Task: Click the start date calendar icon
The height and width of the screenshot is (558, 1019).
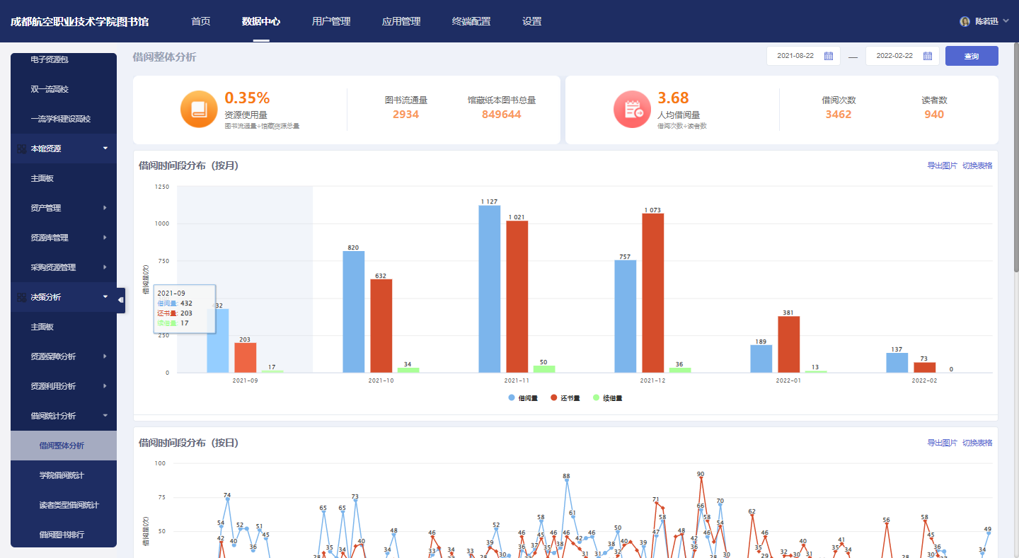Action: [829, 56]
